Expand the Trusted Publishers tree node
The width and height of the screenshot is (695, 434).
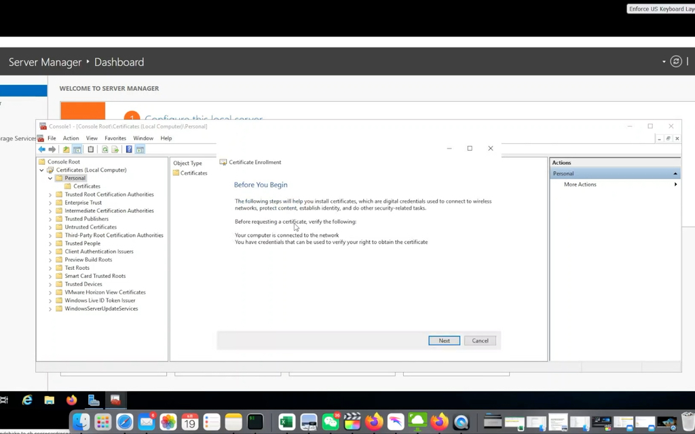pos(50,219)
